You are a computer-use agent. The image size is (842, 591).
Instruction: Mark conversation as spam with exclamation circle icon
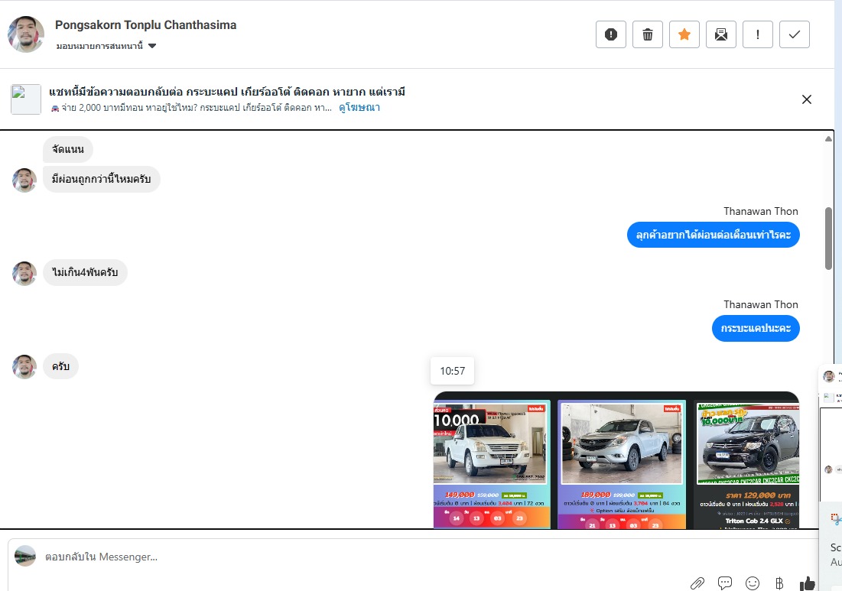(x=610, y=34)
